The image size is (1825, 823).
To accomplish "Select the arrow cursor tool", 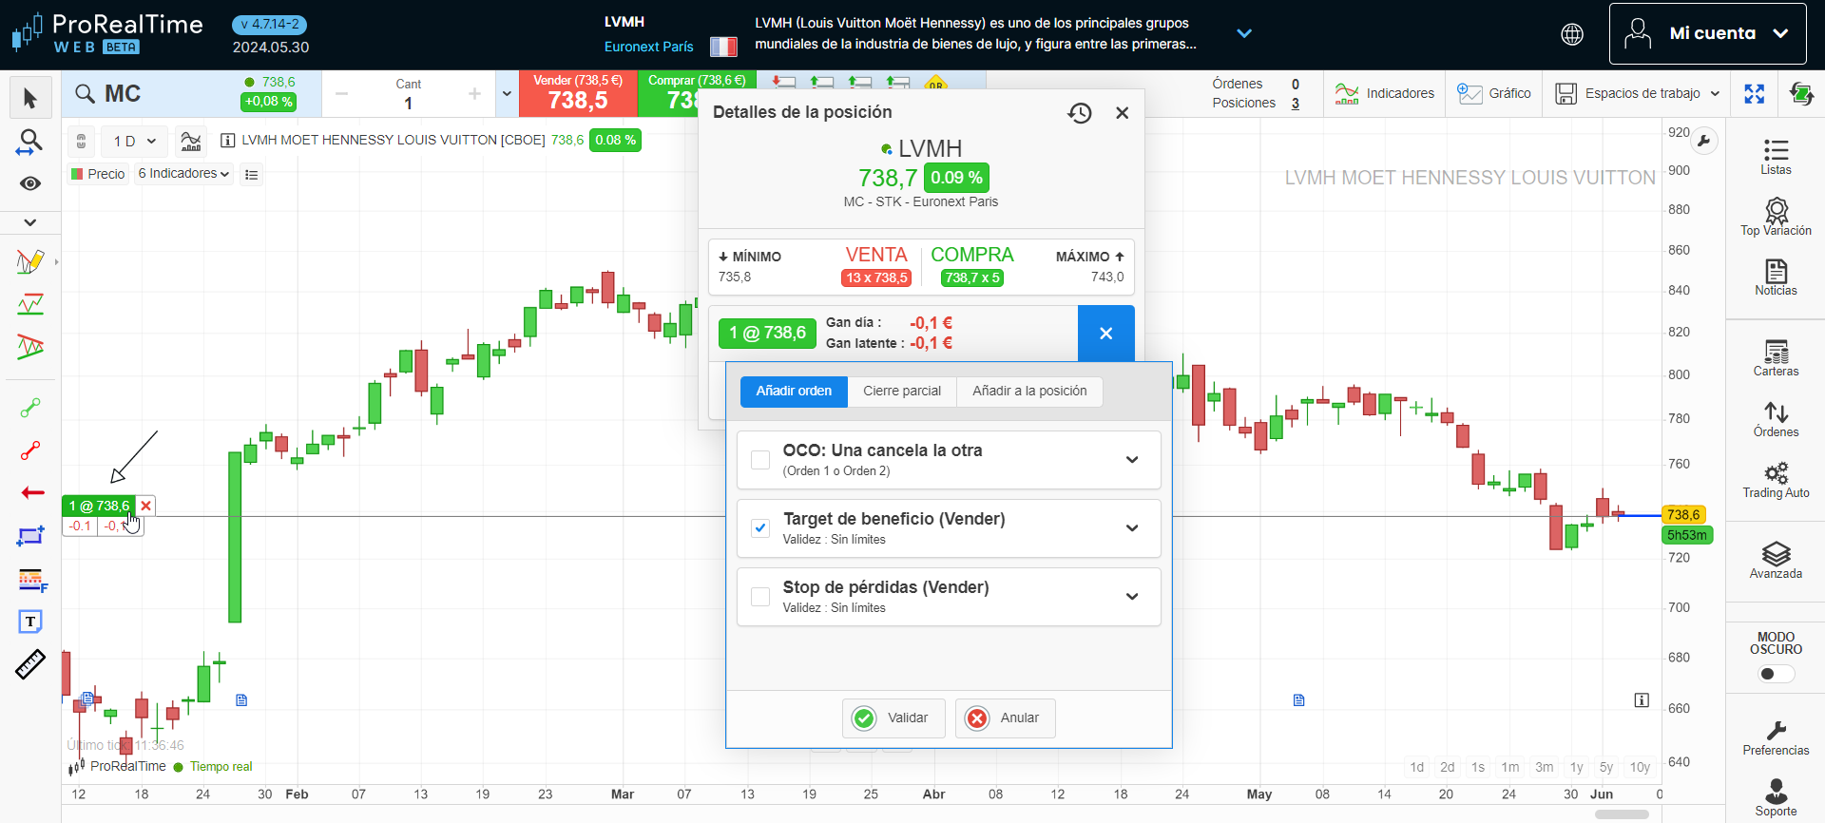I will coord(30,99).
